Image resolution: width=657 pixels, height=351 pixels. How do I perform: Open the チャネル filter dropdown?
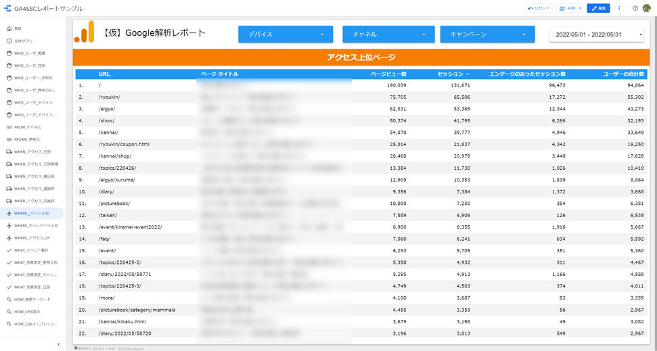[x=388, y=34]
